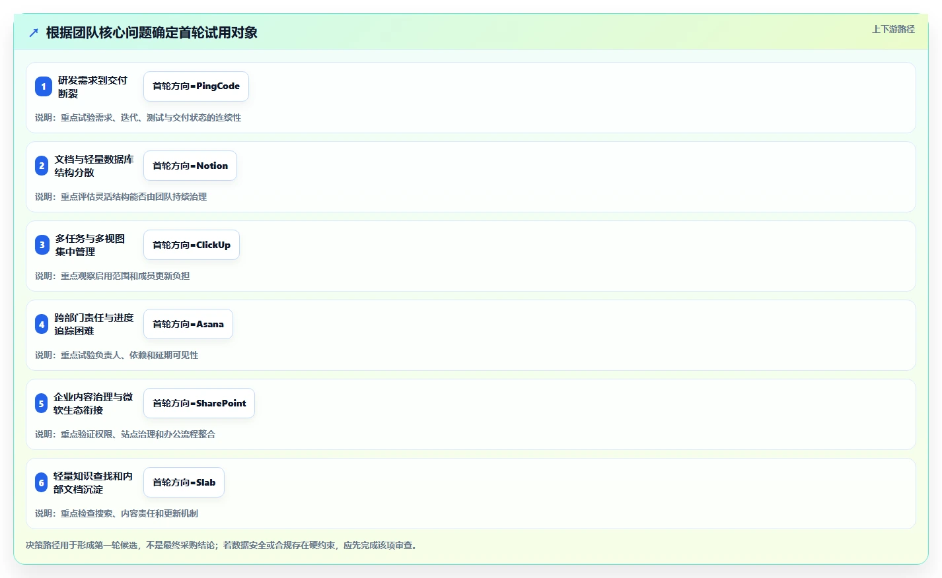This screenshot has height=578, width=942.
Task: Click the number 2 step badge
Action: point(42,166)
